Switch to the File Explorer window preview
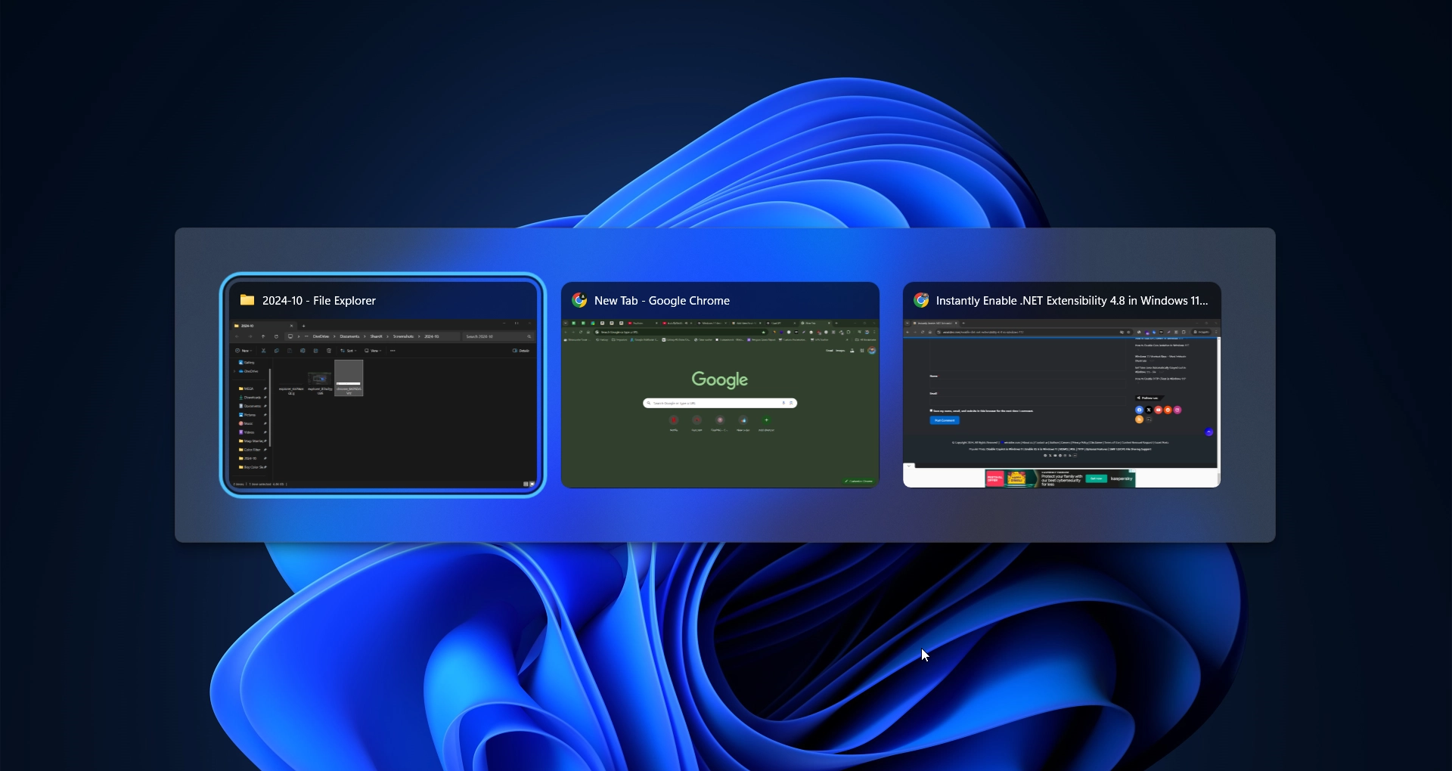The width and height of the screenshot is (1452, 771). (x=383, y=385)
